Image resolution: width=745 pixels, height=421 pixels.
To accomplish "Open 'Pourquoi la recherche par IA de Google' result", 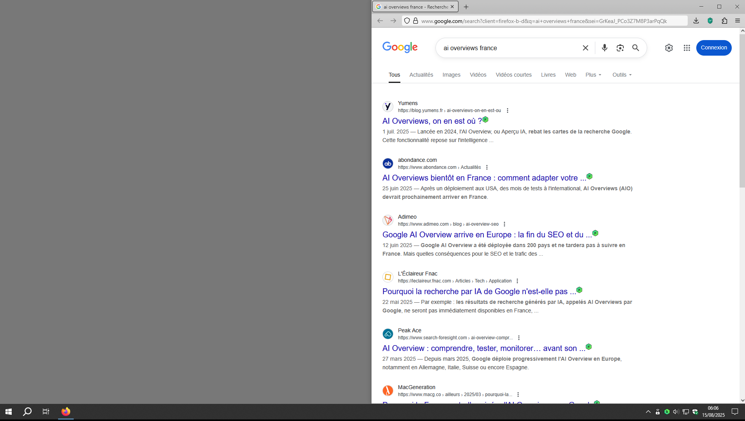I will [x=479, y=291].
